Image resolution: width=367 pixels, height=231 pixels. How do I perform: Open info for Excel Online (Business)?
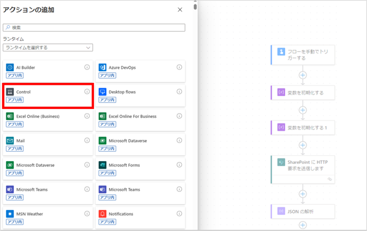[x=87, y=116]
